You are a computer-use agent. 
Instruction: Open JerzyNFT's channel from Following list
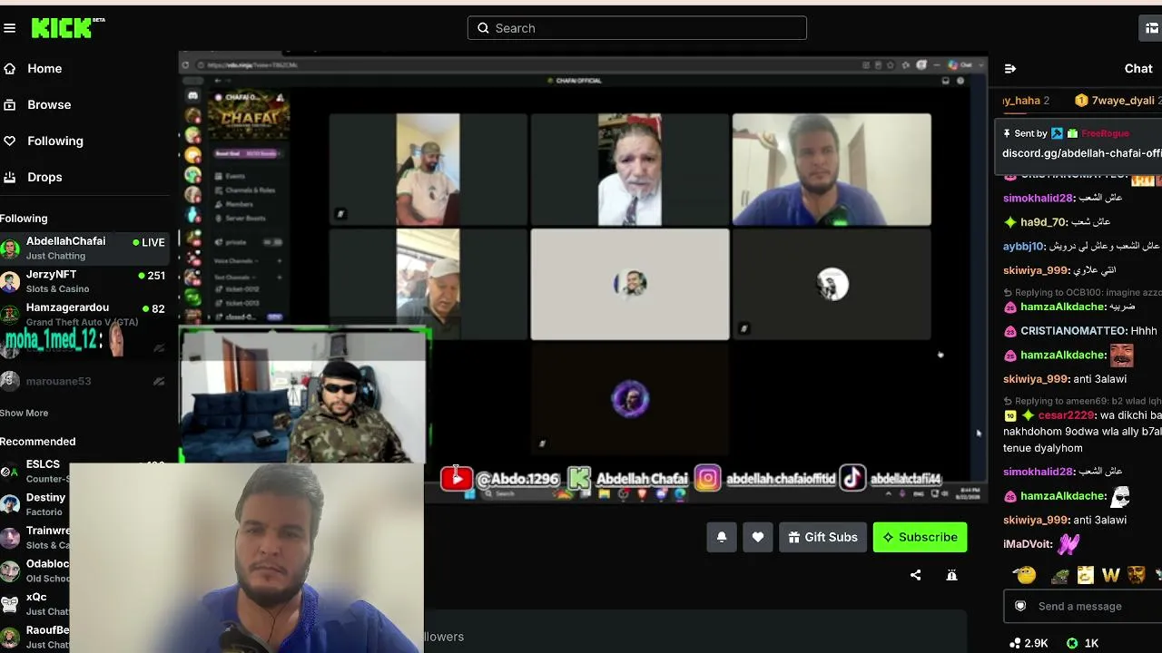click(x=84, y=281)
